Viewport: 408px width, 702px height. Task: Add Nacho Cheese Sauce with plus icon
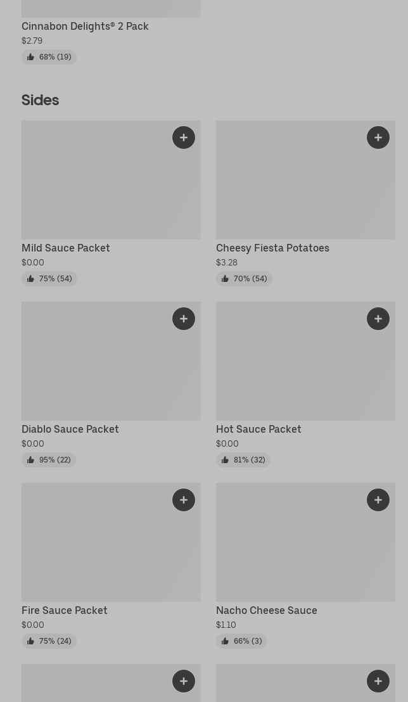[378, 500]
